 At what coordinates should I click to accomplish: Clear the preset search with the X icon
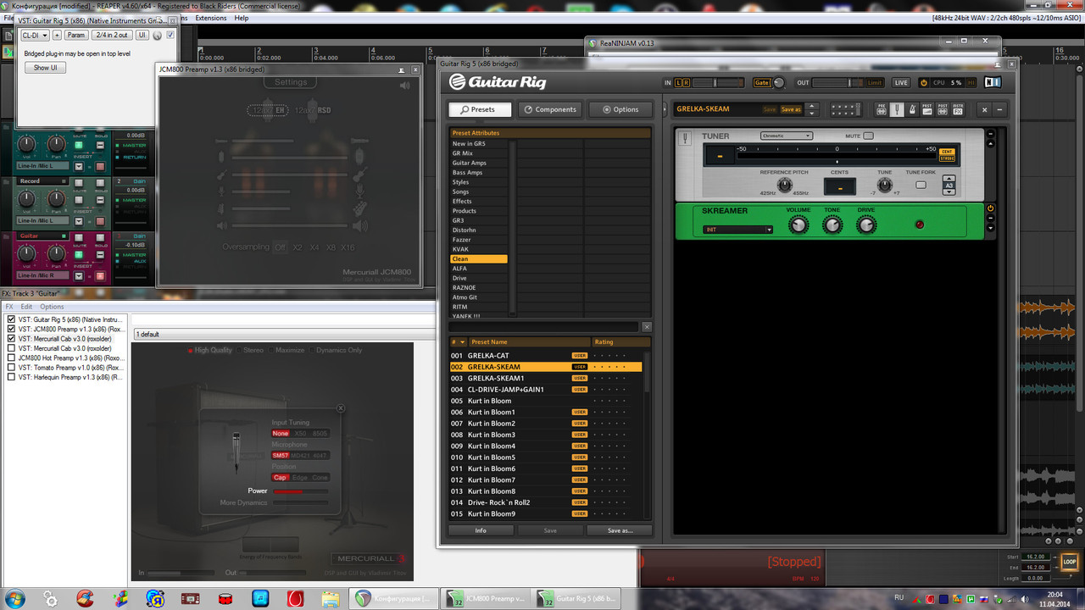(647, 326)
